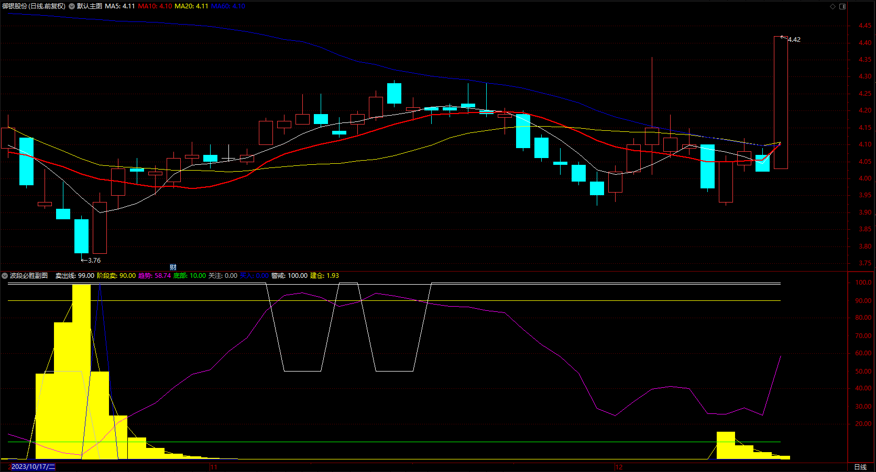Click the 4.42 high price label
Viewport: 876px width, 472px height.
[794, 40]
